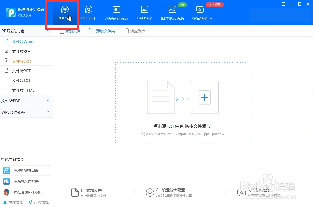Click the plus box to add file
The width and height of the screenshot is (313, 207).
point(205,97)
